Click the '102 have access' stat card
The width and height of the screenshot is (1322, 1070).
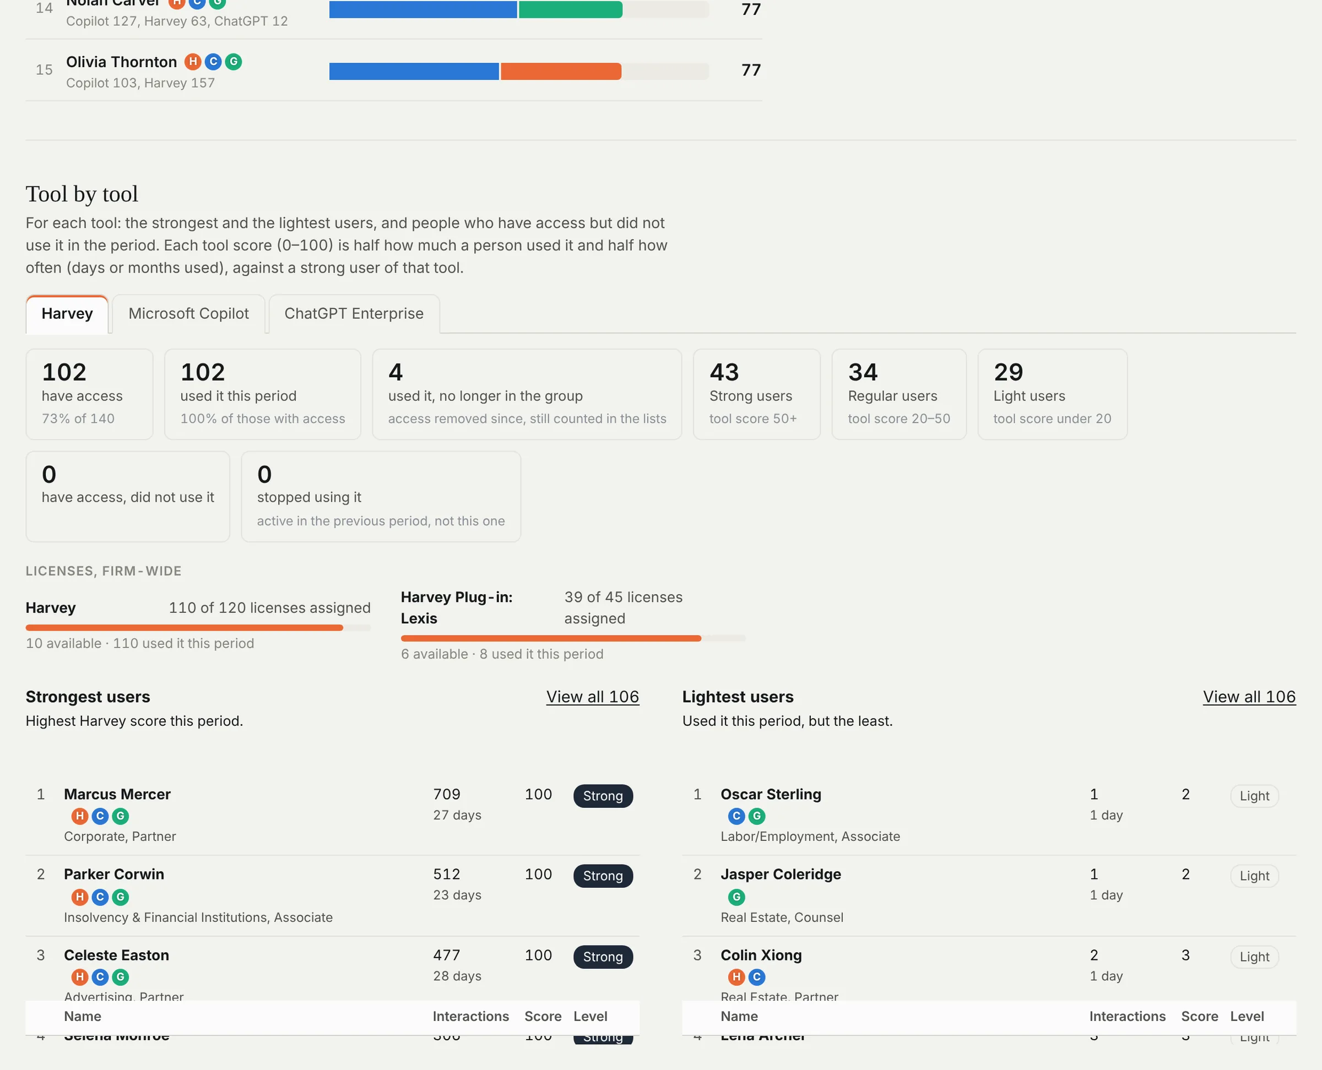89,394
